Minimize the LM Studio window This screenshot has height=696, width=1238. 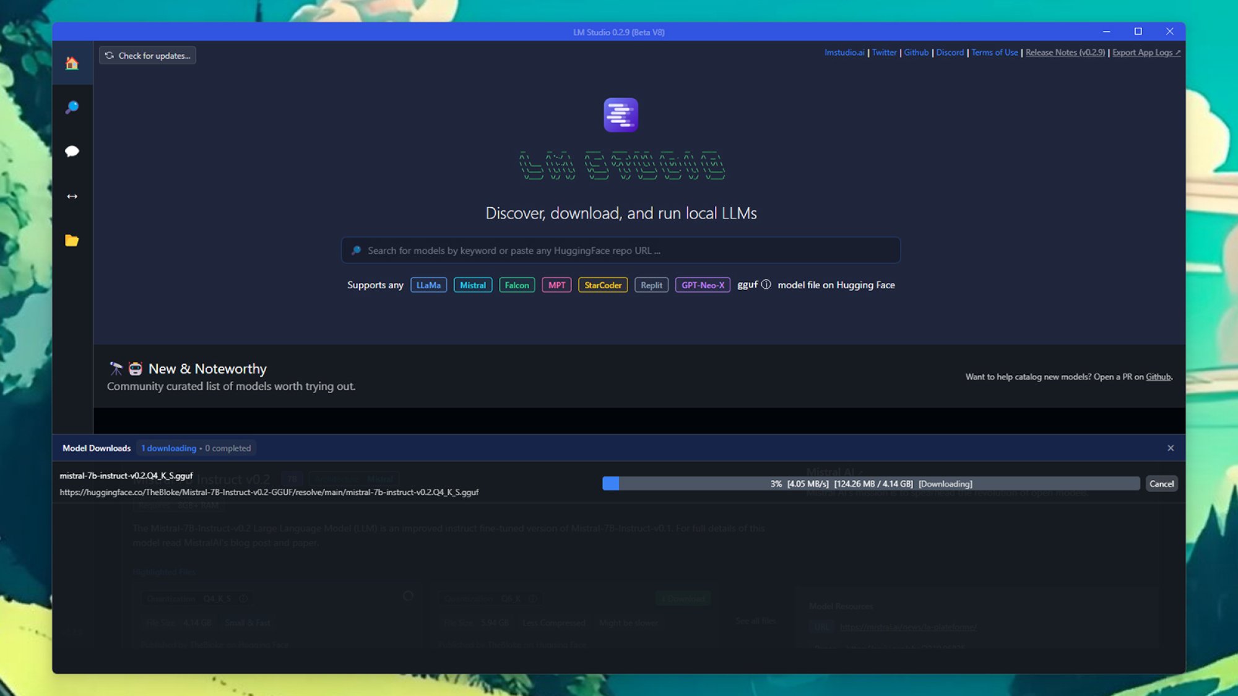pos(1106,32)
